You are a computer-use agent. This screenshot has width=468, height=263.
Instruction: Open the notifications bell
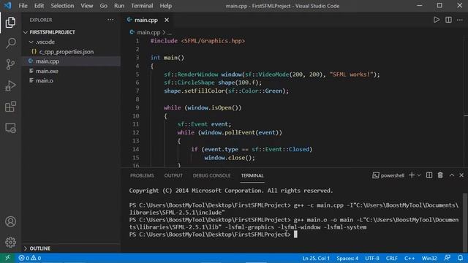click(460, 258)
